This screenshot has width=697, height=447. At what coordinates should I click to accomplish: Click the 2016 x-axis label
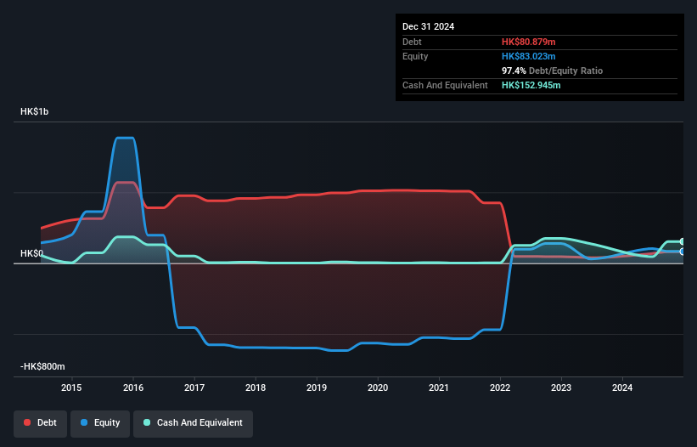133,388
